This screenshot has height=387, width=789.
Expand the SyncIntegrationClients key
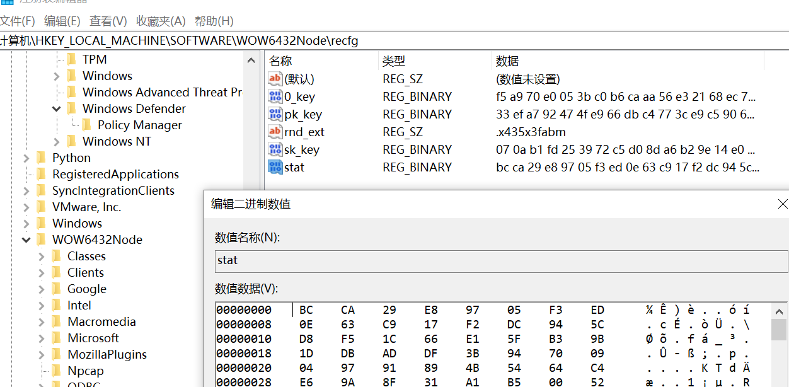click(x=26, y=191)
